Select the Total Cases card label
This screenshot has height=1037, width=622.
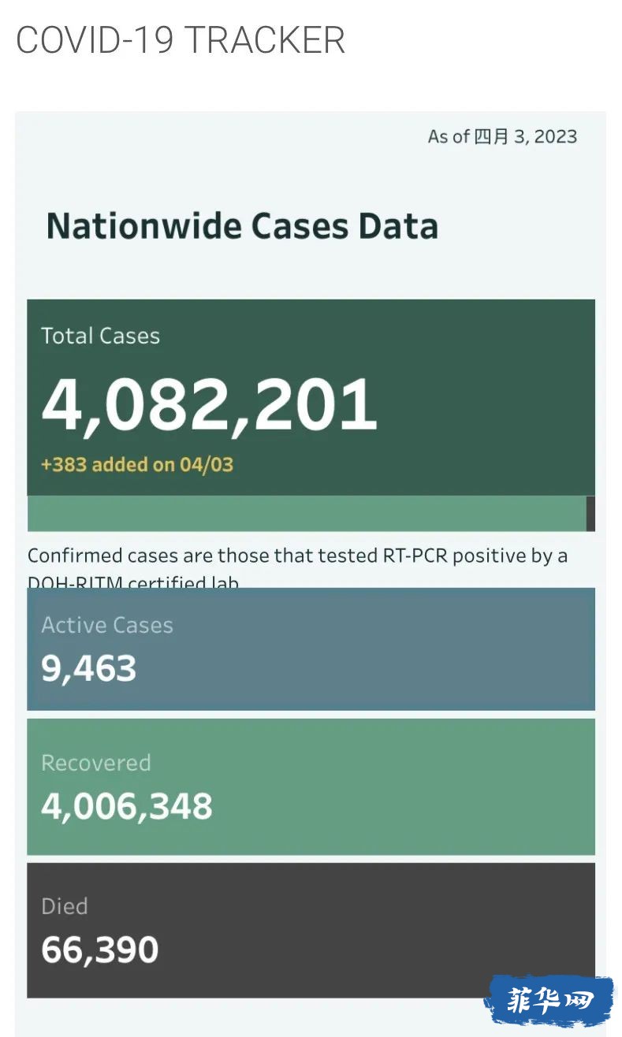(100, 336)
